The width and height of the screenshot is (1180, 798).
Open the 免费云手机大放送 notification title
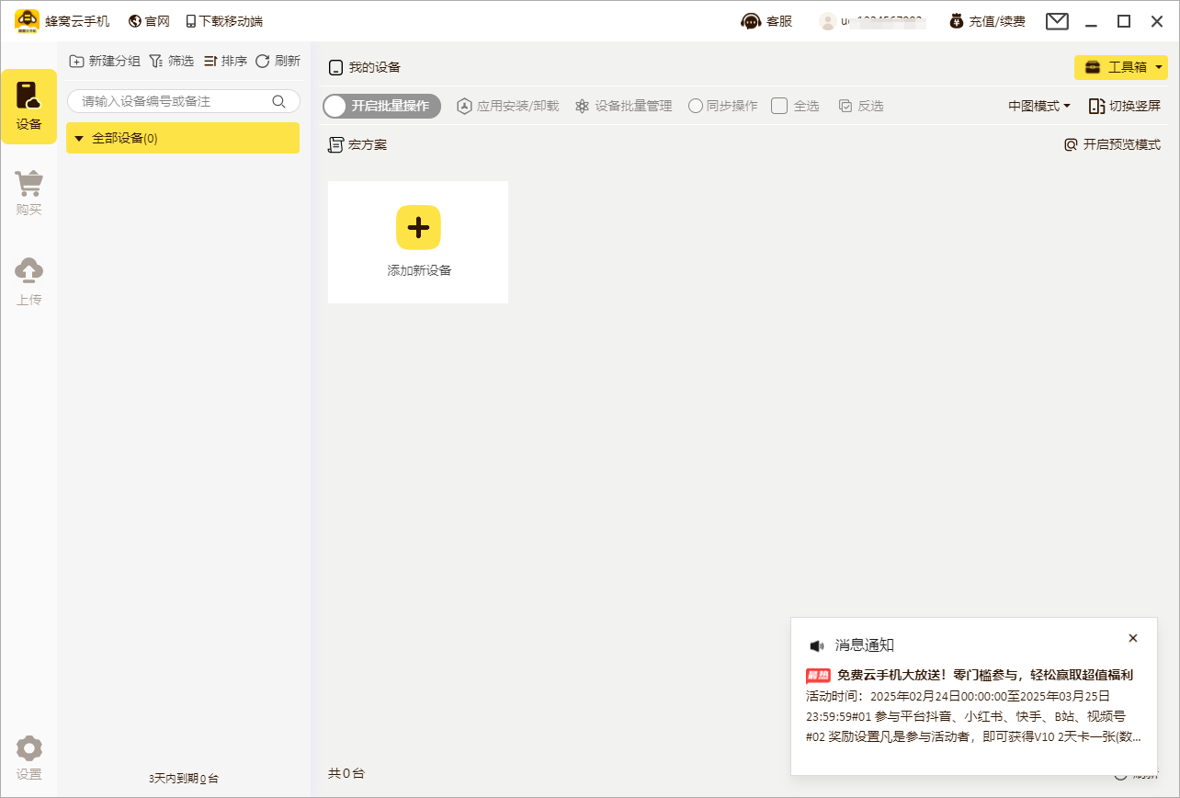coord(984,675)
